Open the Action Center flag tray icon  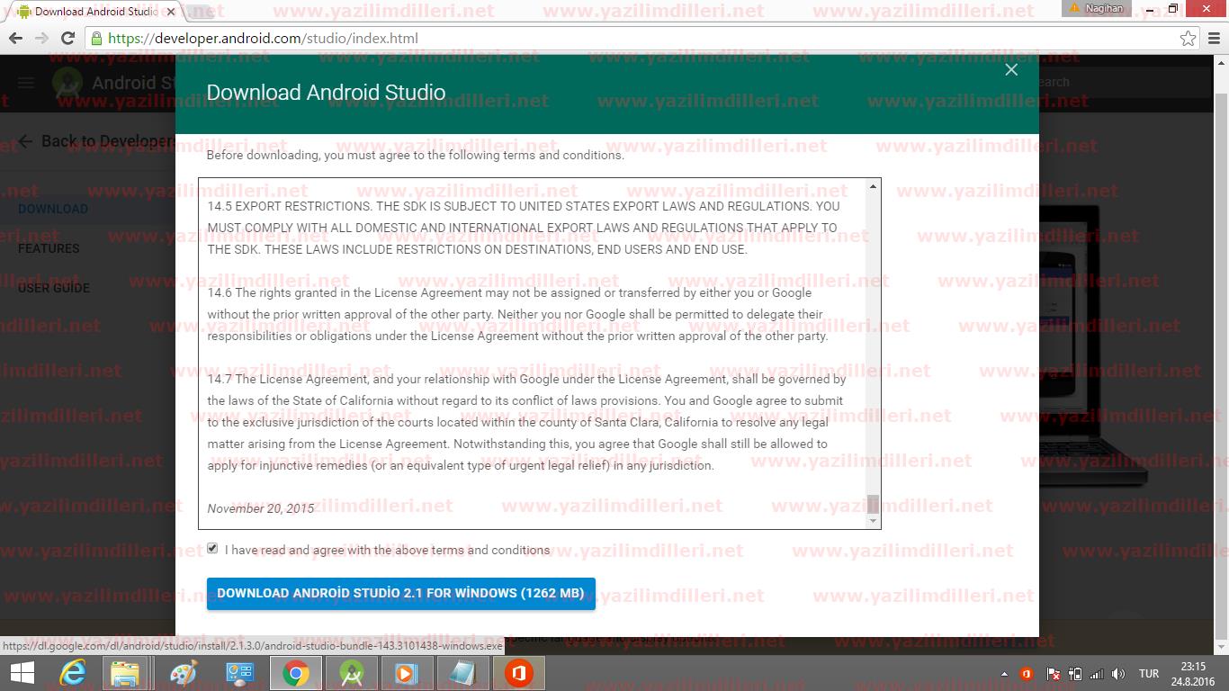1053,674
